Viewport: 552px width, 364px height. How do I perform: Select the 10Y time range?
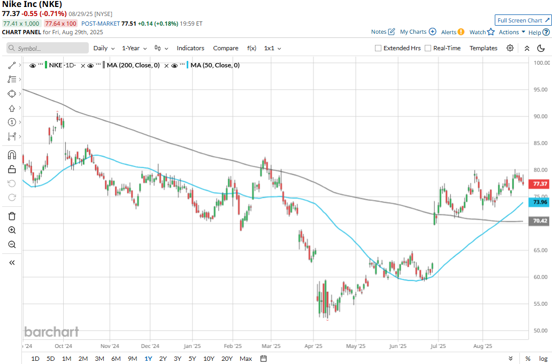point(209,359)
